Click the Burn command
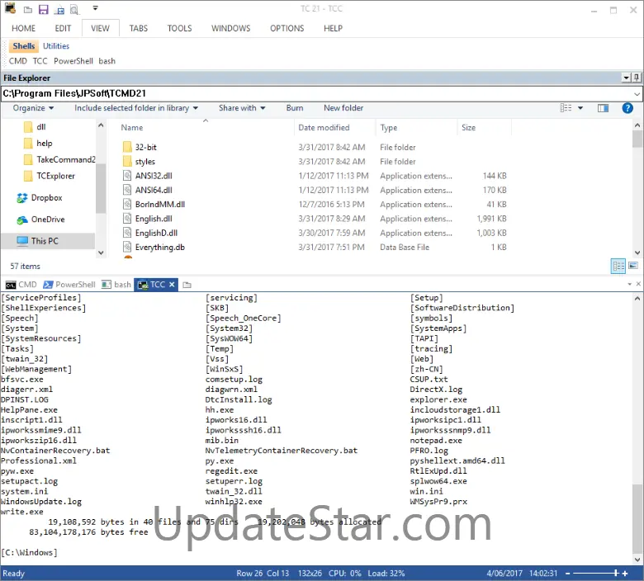The width and height of the screenshot is (644, 581). (295, 108)
